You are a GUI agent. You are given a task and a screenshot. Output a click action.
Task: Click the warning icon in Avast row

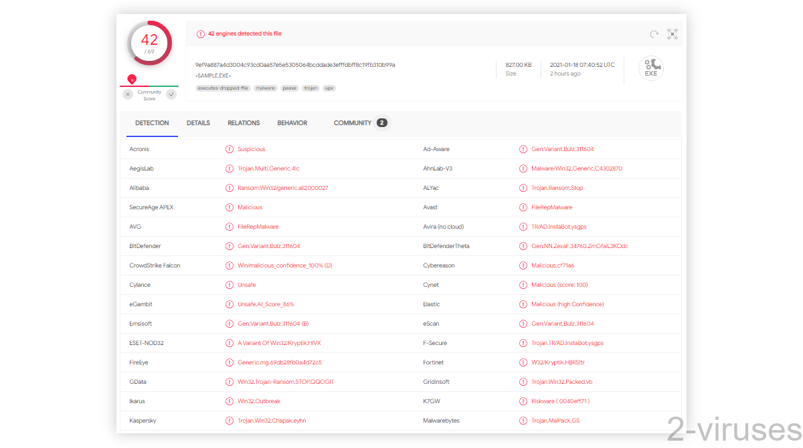tap(523, 207)
